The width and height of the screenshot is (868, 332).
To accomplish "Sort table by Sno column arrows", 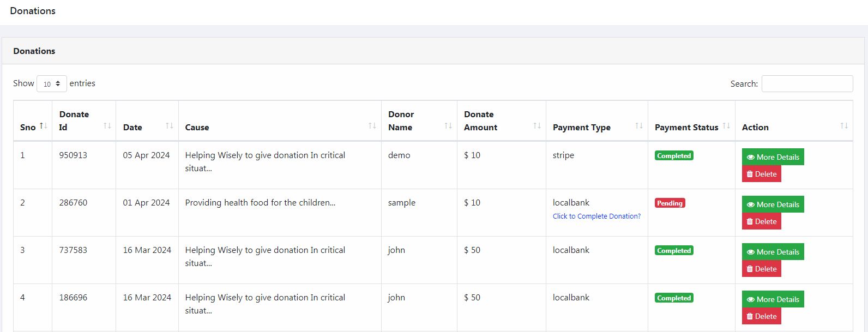I will click(x=44, y=126).
